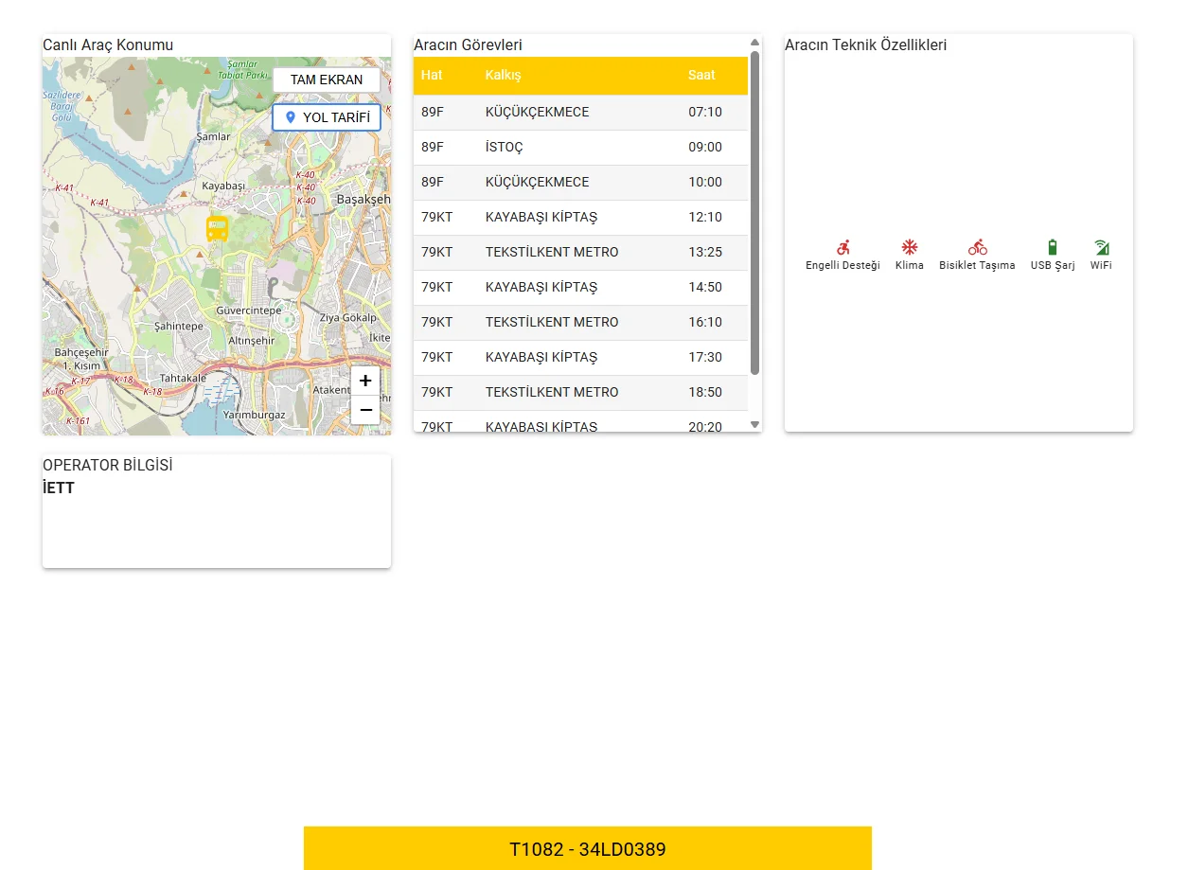
Task: Select the 79KT KAYABAŞI KİPTAŞ 17:30 row
Action: (x=580, y=357)
